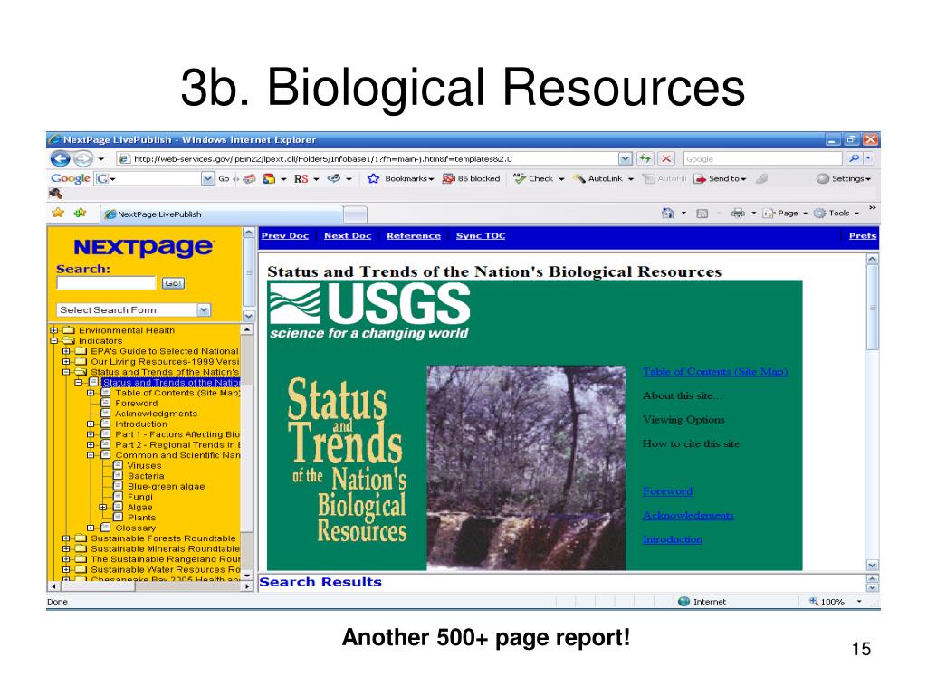Open the Acknowledgments link on the page
Image resolution: width=927 pixels, height=695 pixels.
point(688,515)
